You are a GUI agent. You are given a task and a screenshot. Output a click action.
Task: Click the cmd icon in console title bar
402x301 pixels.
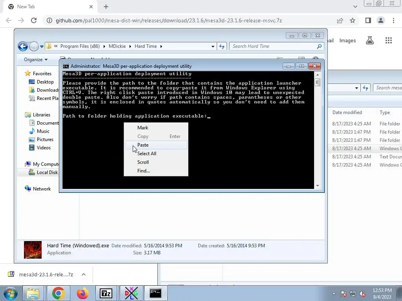click(x=66, y=66)
